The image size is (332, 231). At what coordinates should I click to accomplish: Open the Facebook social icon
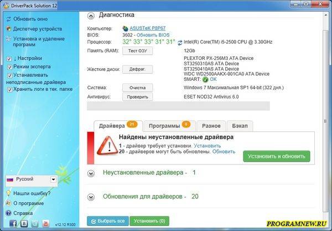[13, 223]
